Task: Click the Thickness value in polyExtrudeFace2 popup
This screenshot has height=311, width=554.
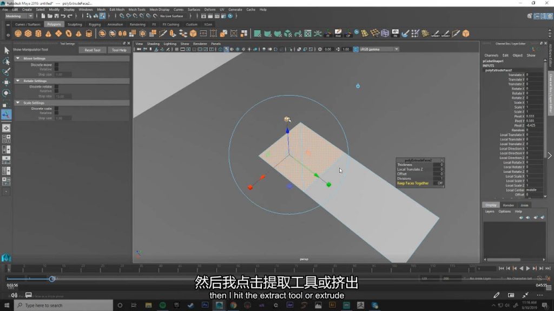Action: pos(438,165)
